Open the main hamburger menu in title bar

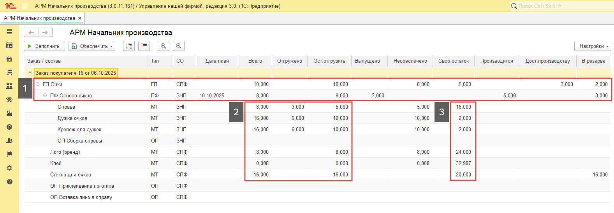(25, 6)
